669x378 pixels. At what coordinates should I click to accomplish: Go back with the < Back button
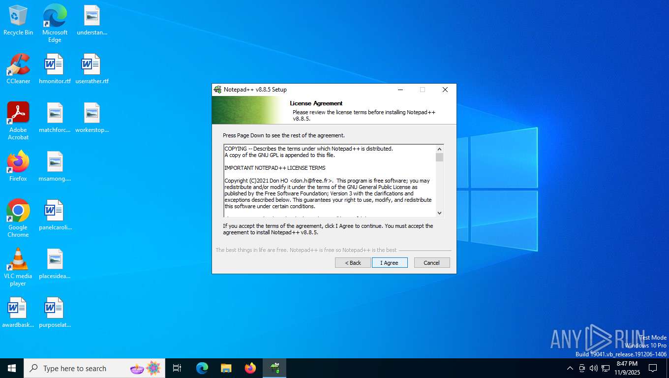point(353,263)
